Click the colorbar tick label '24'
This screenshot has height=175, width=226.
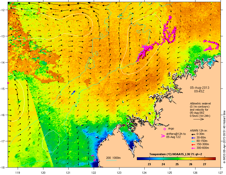[x=163, y=164]
